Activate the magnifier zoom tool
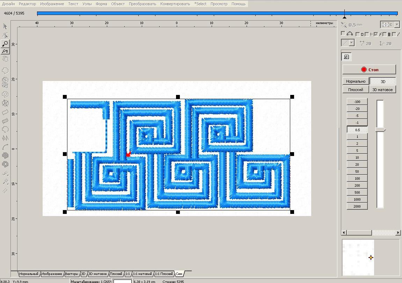The height and width of the screenshot is (283, 402). [5, 44]
